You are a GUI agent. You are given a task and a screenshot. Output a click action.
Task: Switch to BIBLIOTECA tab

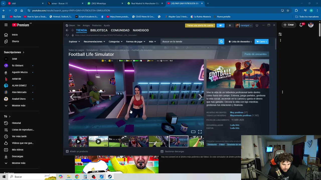[99, 30]
